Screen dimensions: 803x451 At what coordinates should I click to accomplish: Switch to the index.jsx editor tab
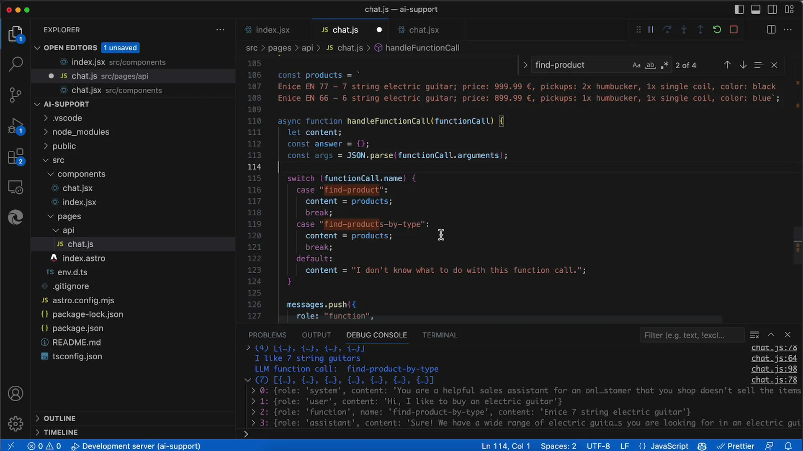[x=273, y=30]
